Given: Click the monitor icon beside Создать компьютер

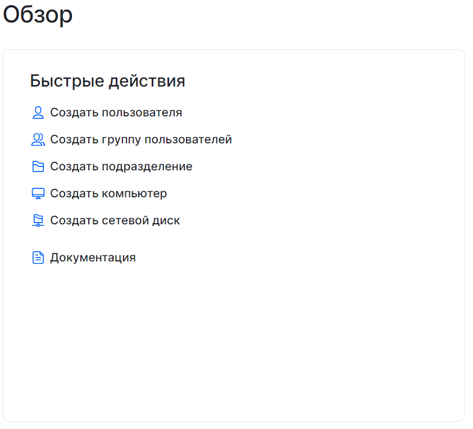Looking at the screenshot, I should click(38, 193).
